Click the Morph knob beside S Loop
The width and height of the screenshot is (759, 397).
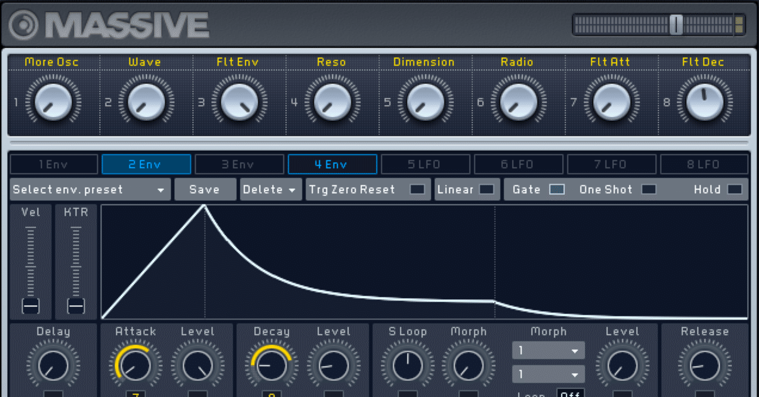[x=468, y=365]
